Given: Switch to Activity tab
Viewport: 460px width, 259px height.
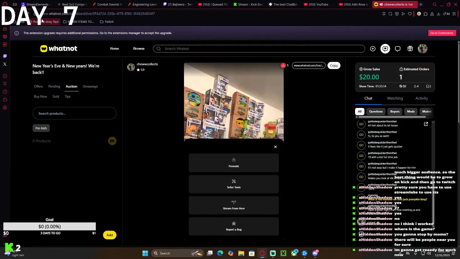Looking at the screenshot, I should [x=422, y=98].
